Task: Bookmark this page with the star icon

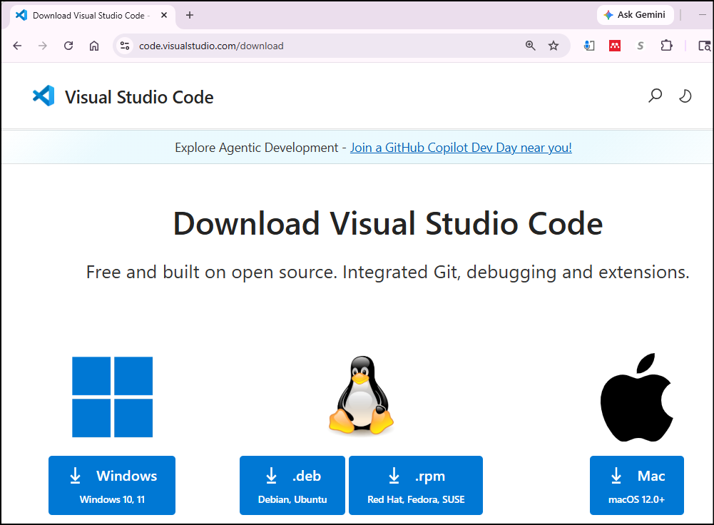Action: tap(554, 46)
